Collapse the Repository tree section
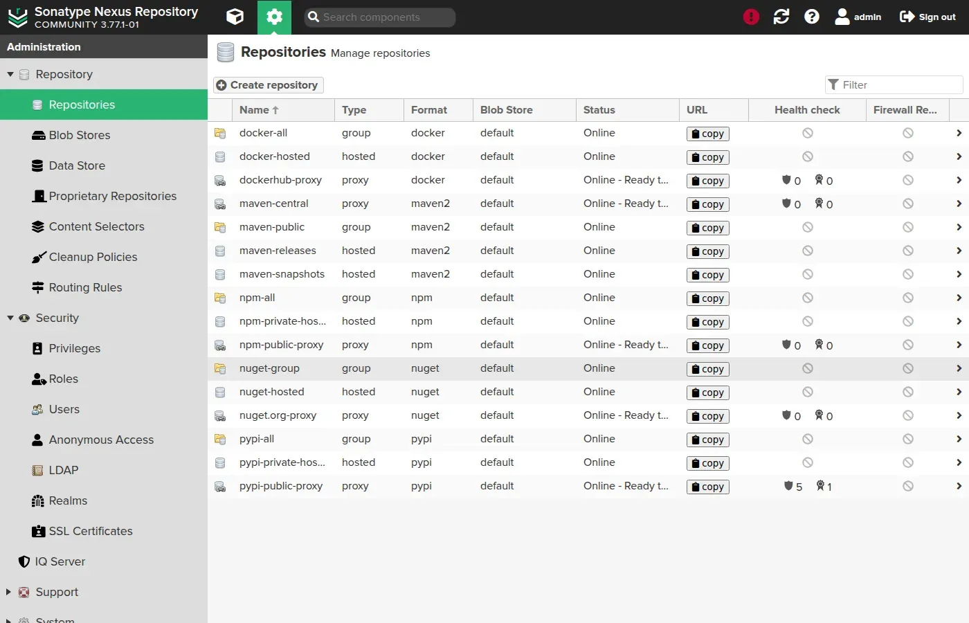The height and width of the screenshot is (623, 969). point(10,74)
